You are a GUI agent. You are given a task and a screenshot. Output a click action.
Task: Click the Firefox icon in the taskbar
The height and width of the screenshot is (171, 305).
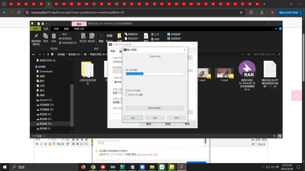(83, 167)
